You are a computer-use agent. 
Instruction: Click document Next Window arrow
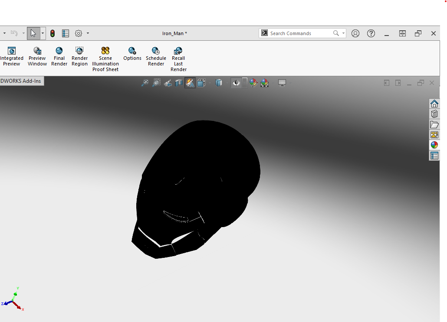click(x=398, y=83)
